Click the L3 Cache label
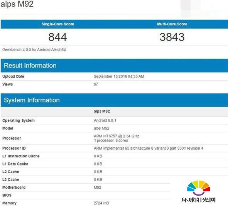Viewport: 228px width, 206px height. coord(11,180)
